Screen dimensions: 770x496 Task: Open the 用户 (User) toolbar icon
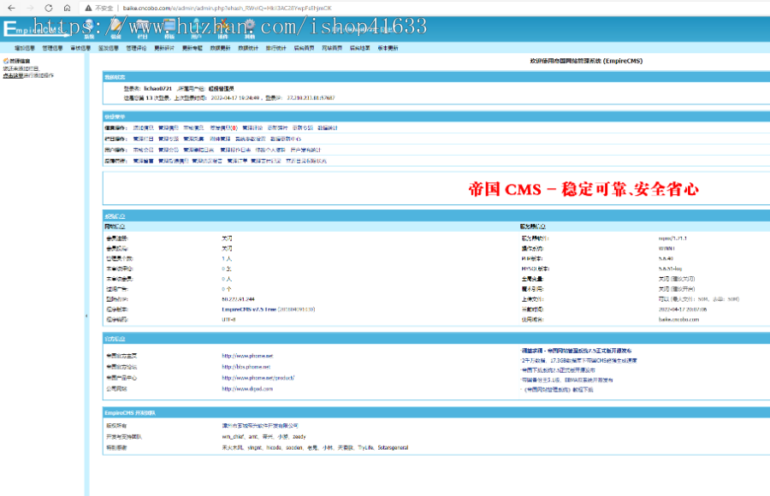coord(196,33)
